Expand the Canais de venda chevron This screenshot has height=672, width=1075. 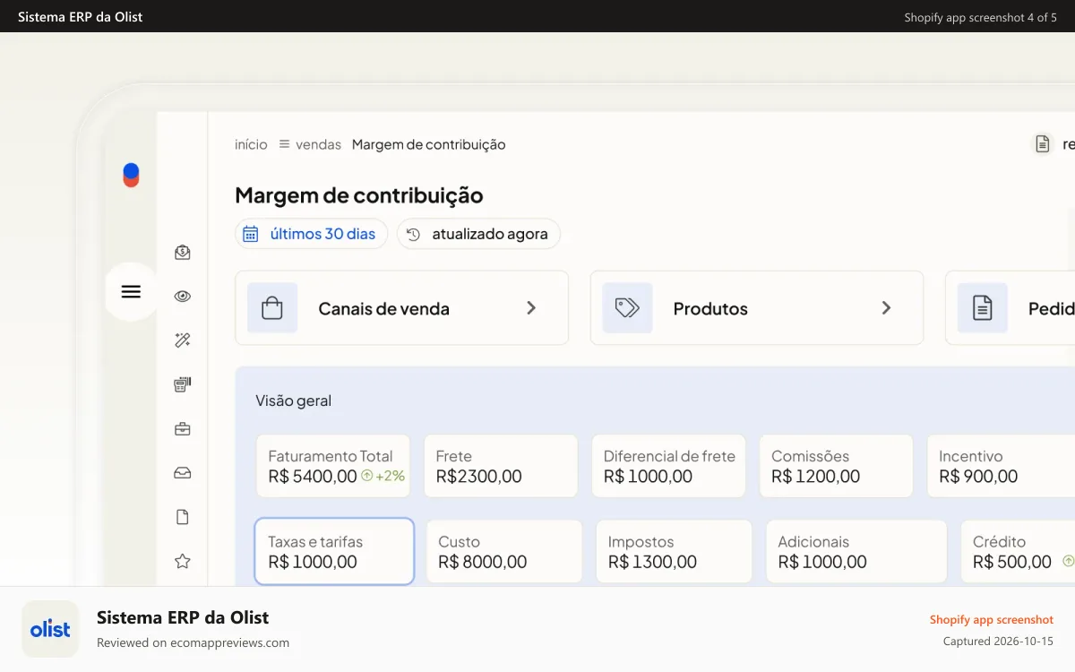(x=531, y=308)
